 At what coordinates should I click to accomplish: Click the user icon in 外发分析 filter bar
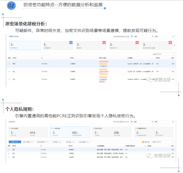153,122
